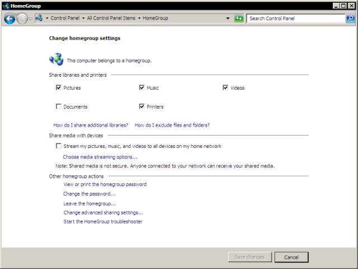358x269 pixels.
Task: Click the search magnifier icon
Action: [350, 18]
